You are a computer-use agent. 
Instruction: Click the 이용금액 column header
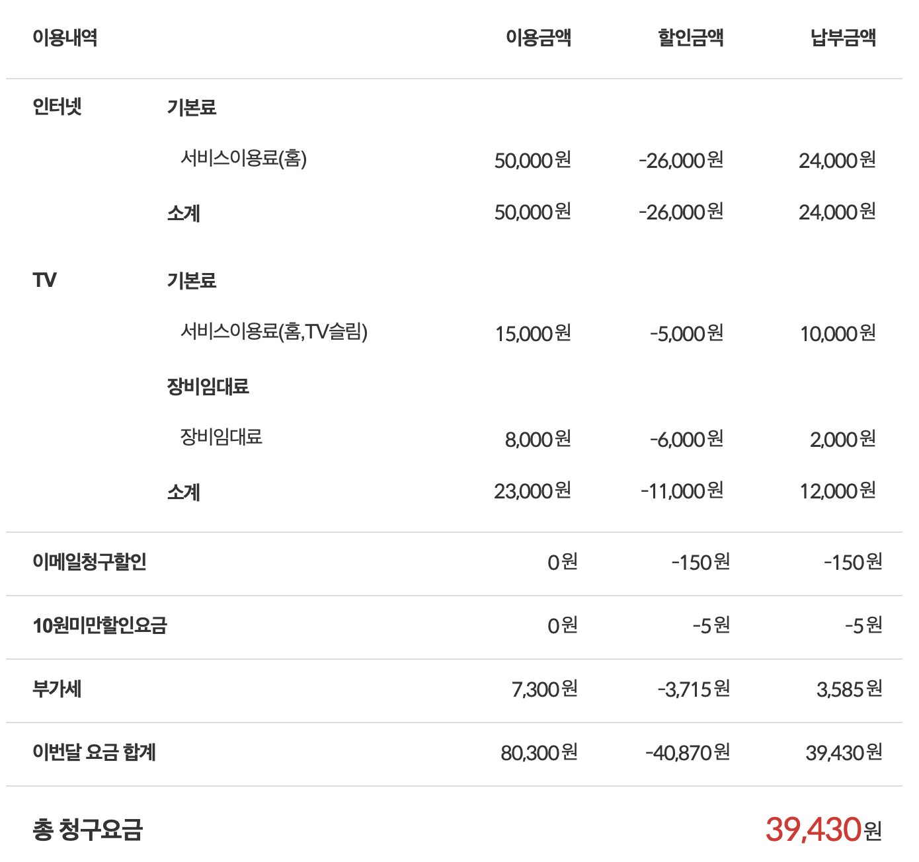click(538, 38)
